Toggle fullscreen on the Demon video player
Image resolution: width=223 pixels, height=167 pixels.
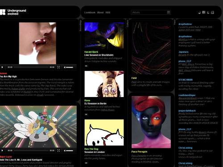coord(58,67)
